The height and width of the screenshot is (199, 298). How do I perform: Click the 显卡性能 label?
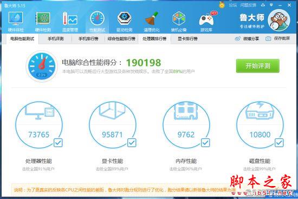click(x=112, y=161)
